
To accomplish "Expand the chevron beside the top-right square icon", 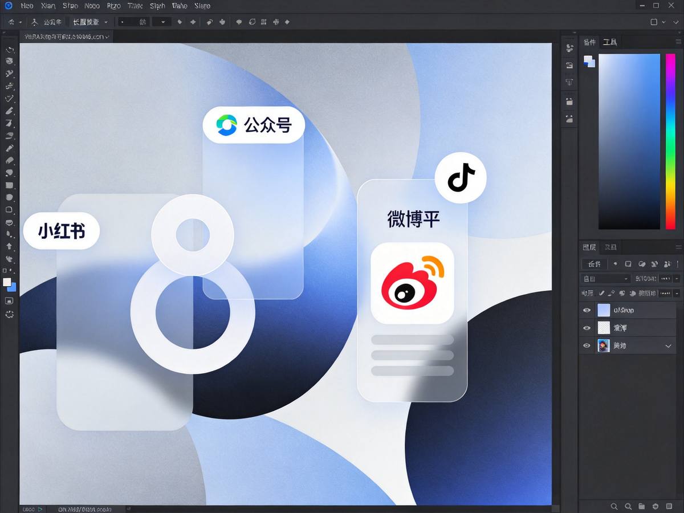I will click(x=663, y=22).
